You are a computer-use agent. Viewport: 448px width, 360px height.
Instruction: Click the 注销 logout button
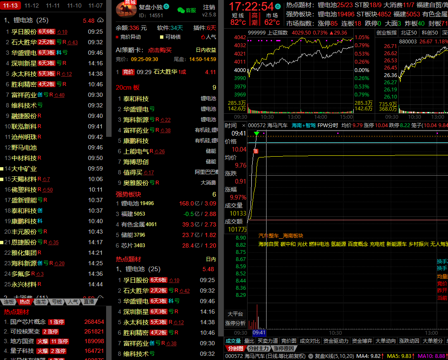(209, 7)
